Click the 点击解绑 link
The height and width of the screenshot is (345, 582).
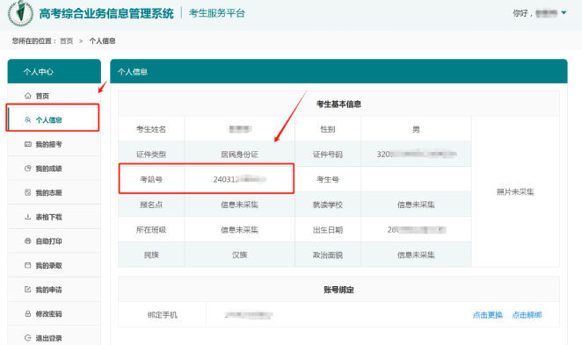pyautogui.click(x=527, y=315)
